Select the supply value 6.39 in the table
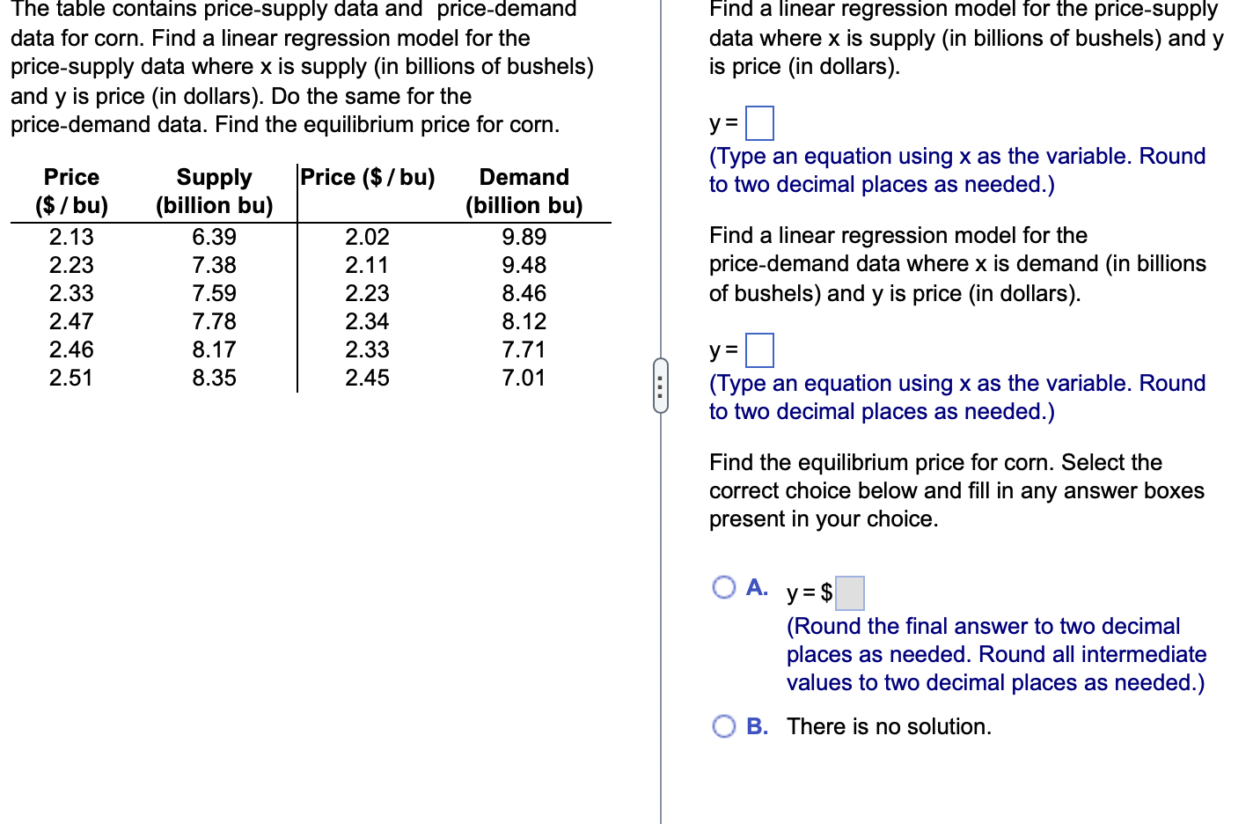Image resolution: width=1253 pixels, height=824 pixels. (214, 237)
